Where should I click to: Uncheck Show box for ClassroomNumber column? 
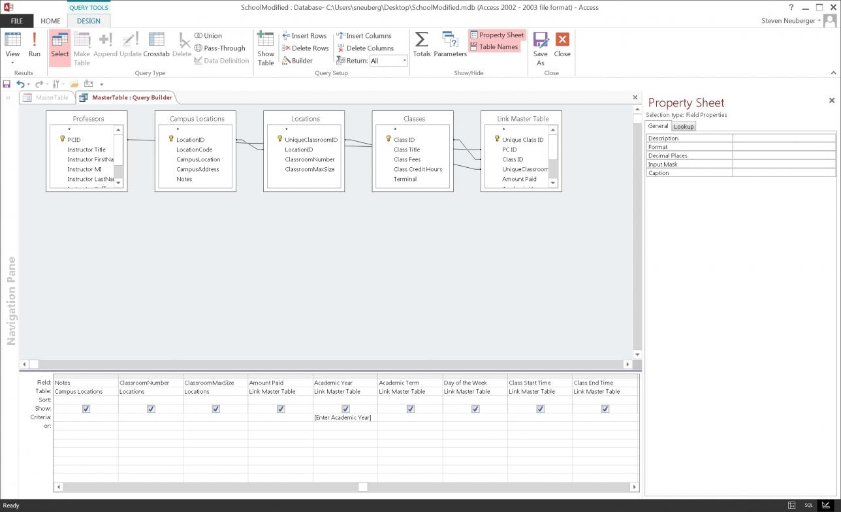tap(151, 409)
